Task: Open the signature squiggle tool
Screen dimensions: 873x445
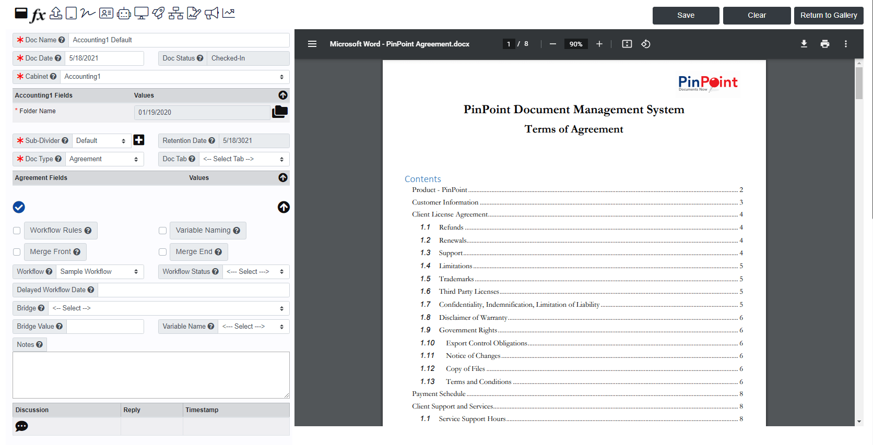Action: 88,13
